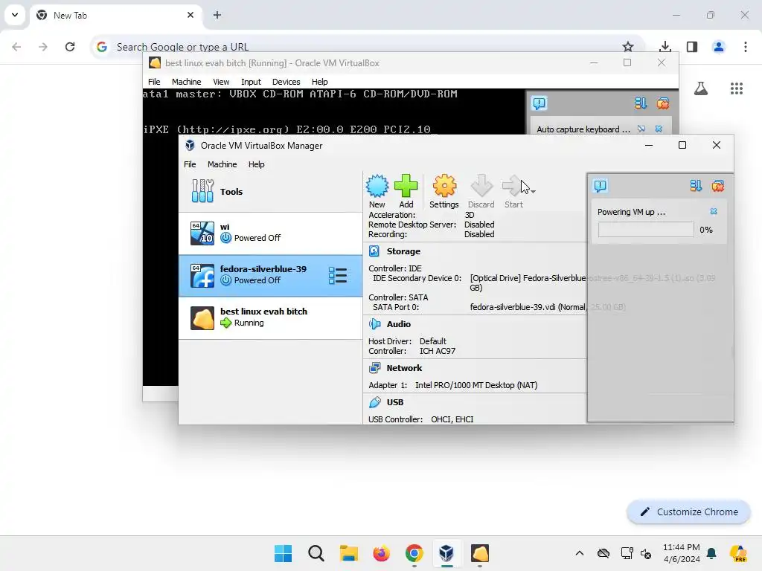
Task: Click the USB plug icon
Action: 374,402
